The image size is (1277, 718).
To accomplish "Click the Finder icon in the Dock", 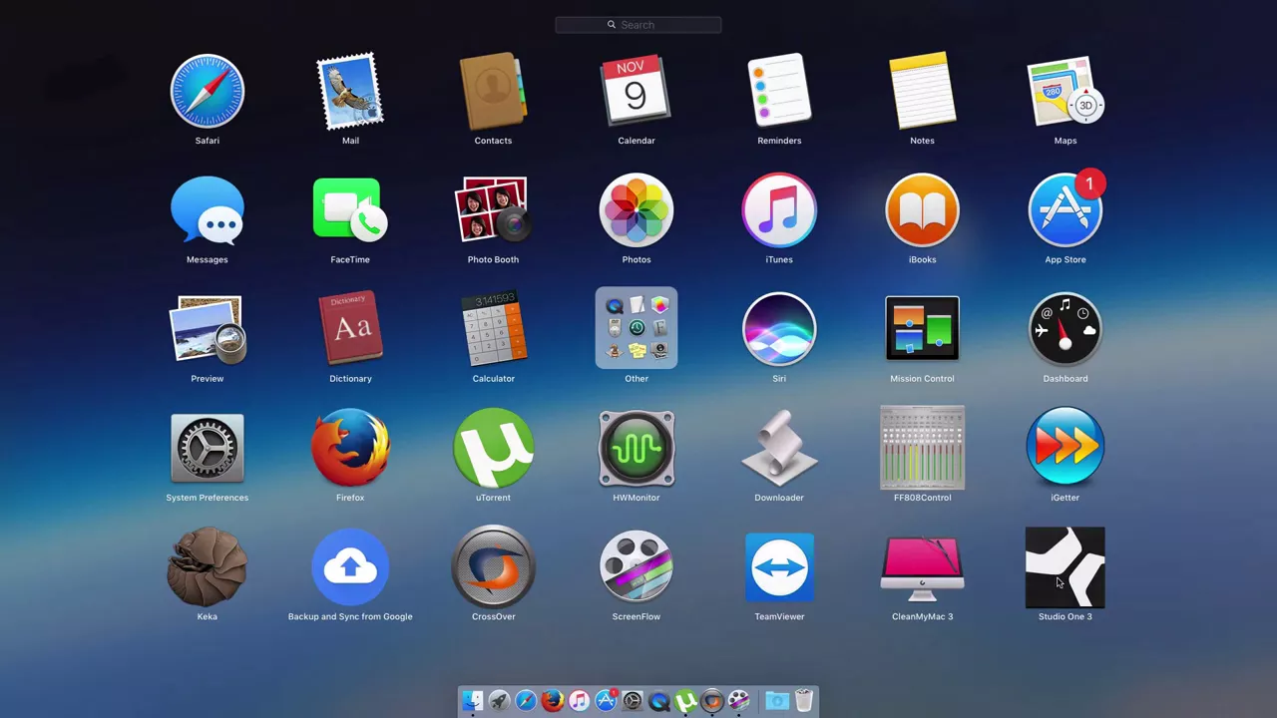I will click(x=473, y=701).
